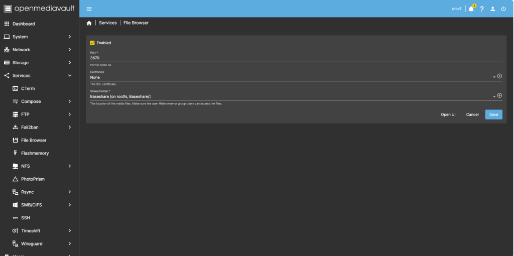Select Dashboard in the sidebar
Viewport: 514px width, 256px height.
(x=24, y=24)
